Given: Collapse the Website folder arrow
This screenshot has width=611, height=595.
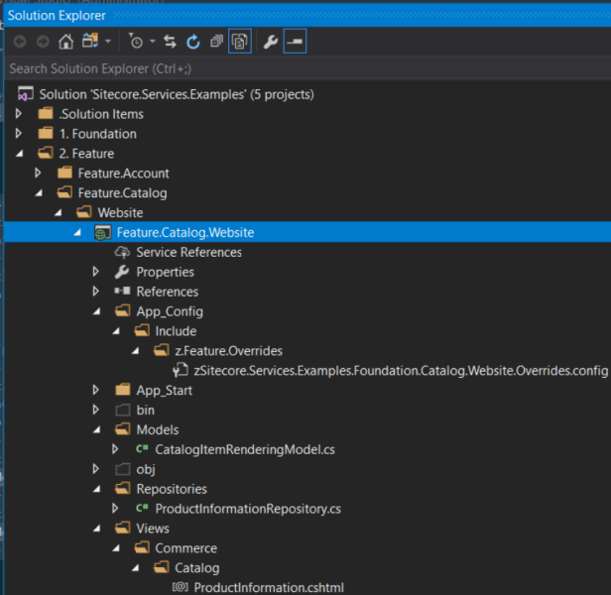Looking at the screenshot, I should tap(59, 213).
